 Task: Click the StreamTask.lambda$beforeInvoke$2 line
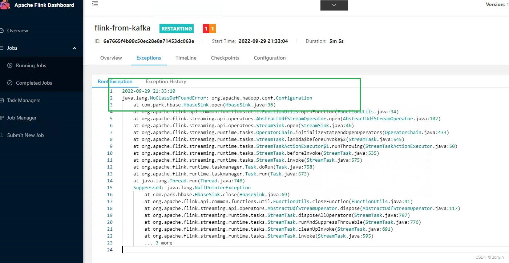[268, 139]
